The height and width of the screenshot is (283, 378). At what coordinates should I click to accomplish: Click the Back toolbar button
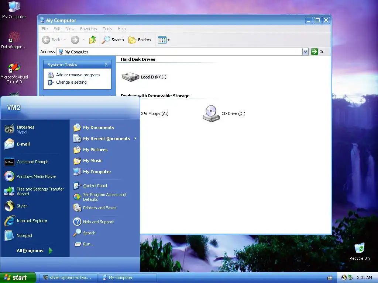coord(51,40)
